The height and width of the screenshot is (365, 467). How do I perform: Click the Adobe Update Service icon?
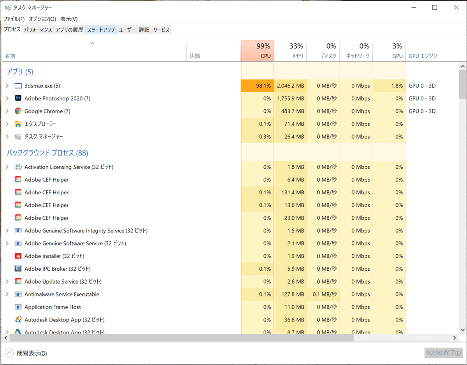[18, 282]
